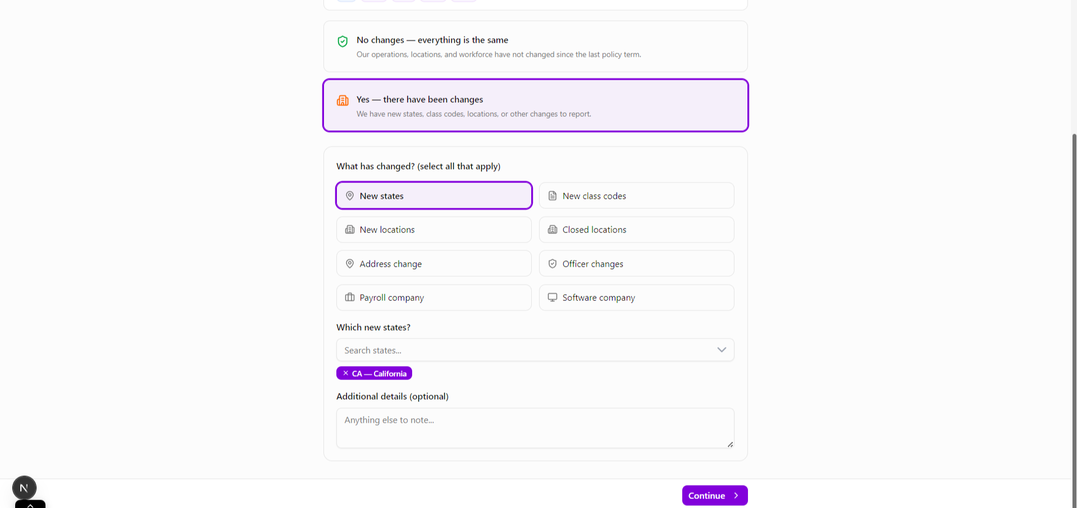Remove the CA — California tag
Viewport: 1077px width, 508px height.
(x=346, y=373)
